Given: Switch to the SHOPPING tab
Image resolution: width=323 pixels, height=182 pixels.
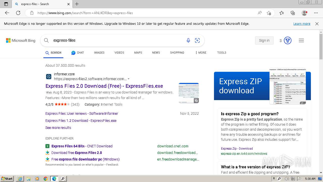Looking at the screenshot, I should 177,53.
